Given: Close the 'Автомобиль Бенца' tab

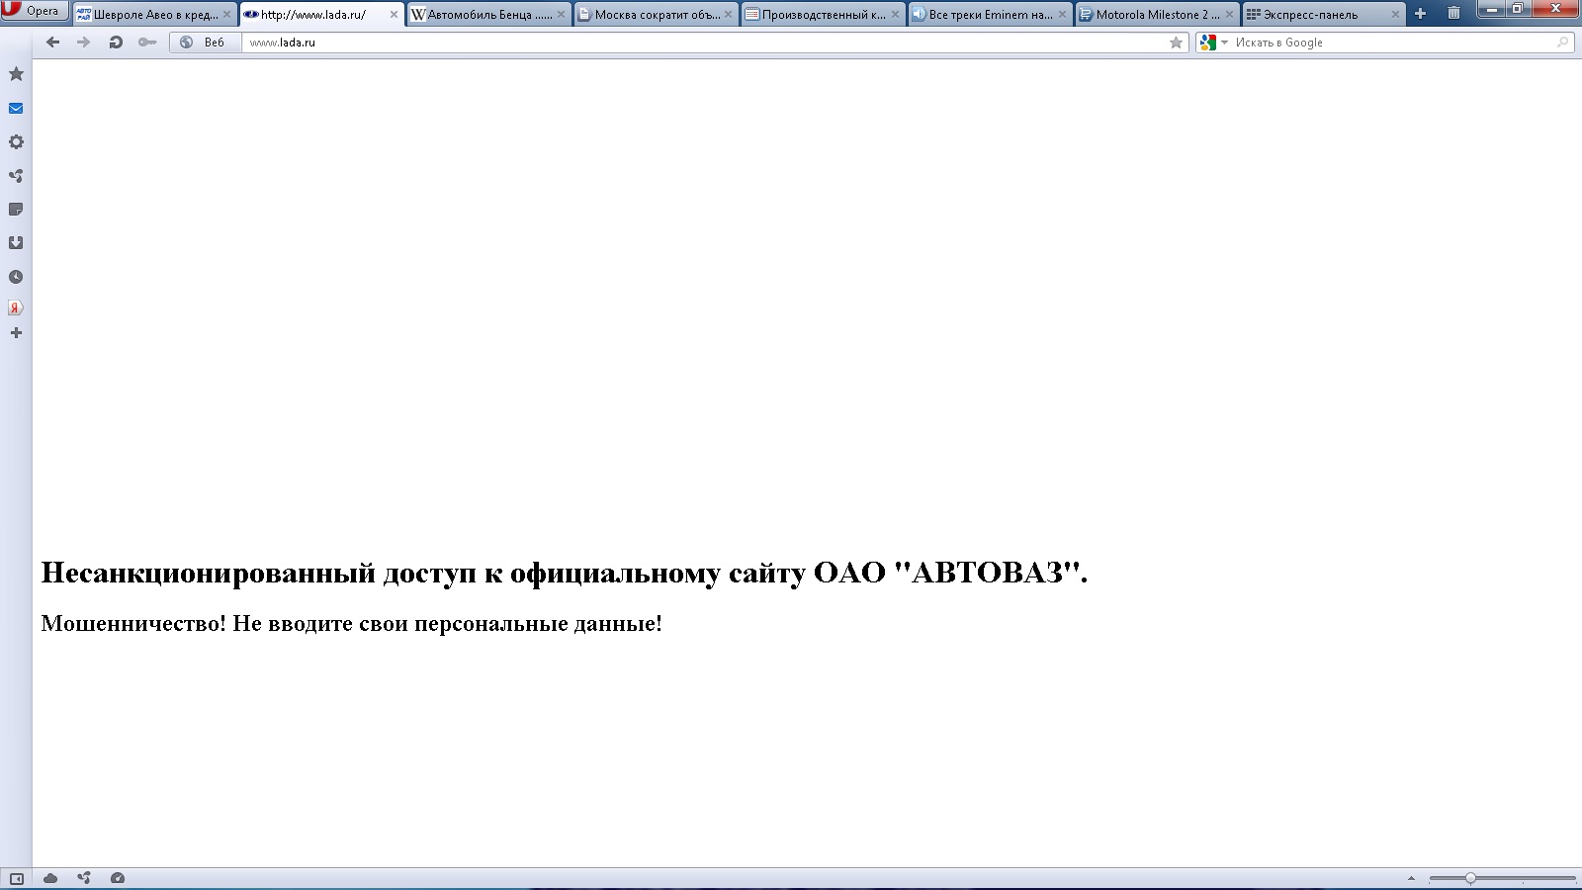Looking at the screenshot, I should 561,15.
